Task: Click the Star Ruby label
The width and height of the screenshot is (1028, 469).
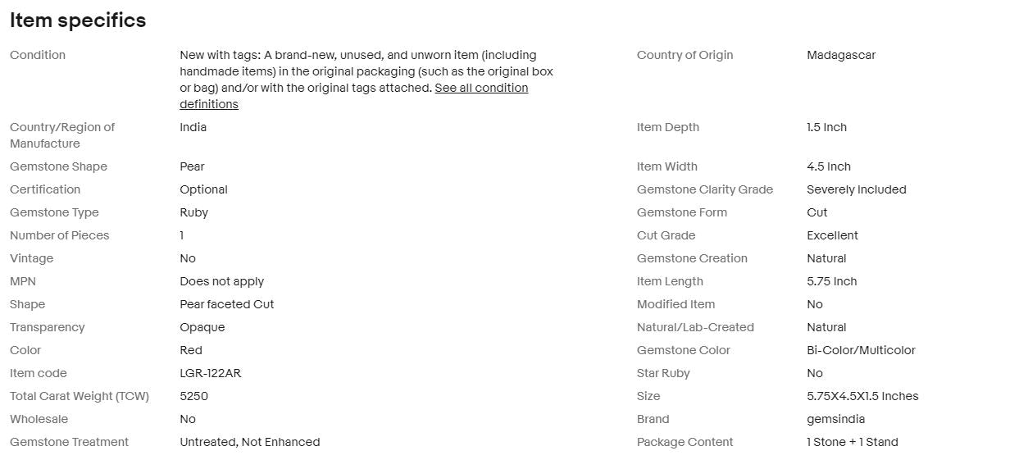Action: coord(663,373)
